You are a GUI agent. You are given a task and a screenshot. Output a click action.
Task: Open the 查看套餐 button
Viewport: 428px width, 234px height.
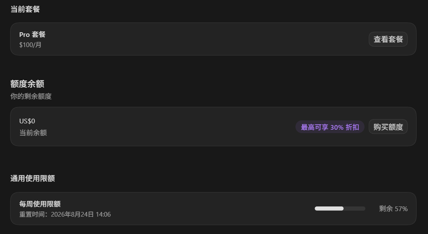click(388, 39)
